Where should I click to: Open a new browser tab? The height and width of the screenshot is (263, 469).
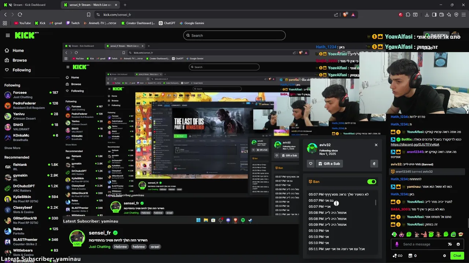[x=125, y=5]
